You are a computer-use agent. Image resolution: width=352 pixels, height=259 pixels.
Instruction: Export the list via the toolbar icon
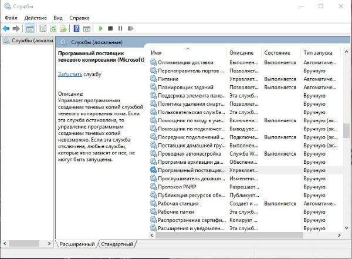click(x=63, y=29)
